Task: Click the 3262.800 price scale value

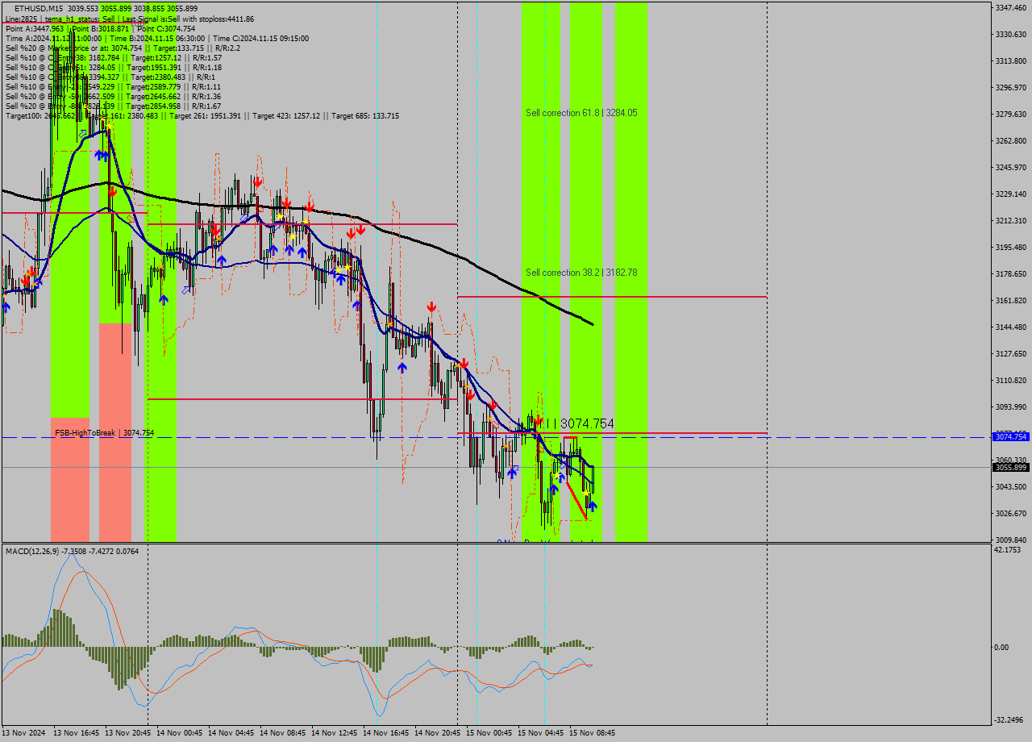Action: click(1011, 141)
